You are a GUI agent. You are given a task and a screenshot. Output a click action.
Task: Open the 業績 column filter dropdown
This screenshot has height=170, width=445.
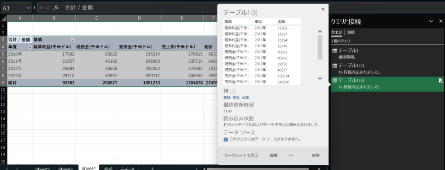point(73,40)
